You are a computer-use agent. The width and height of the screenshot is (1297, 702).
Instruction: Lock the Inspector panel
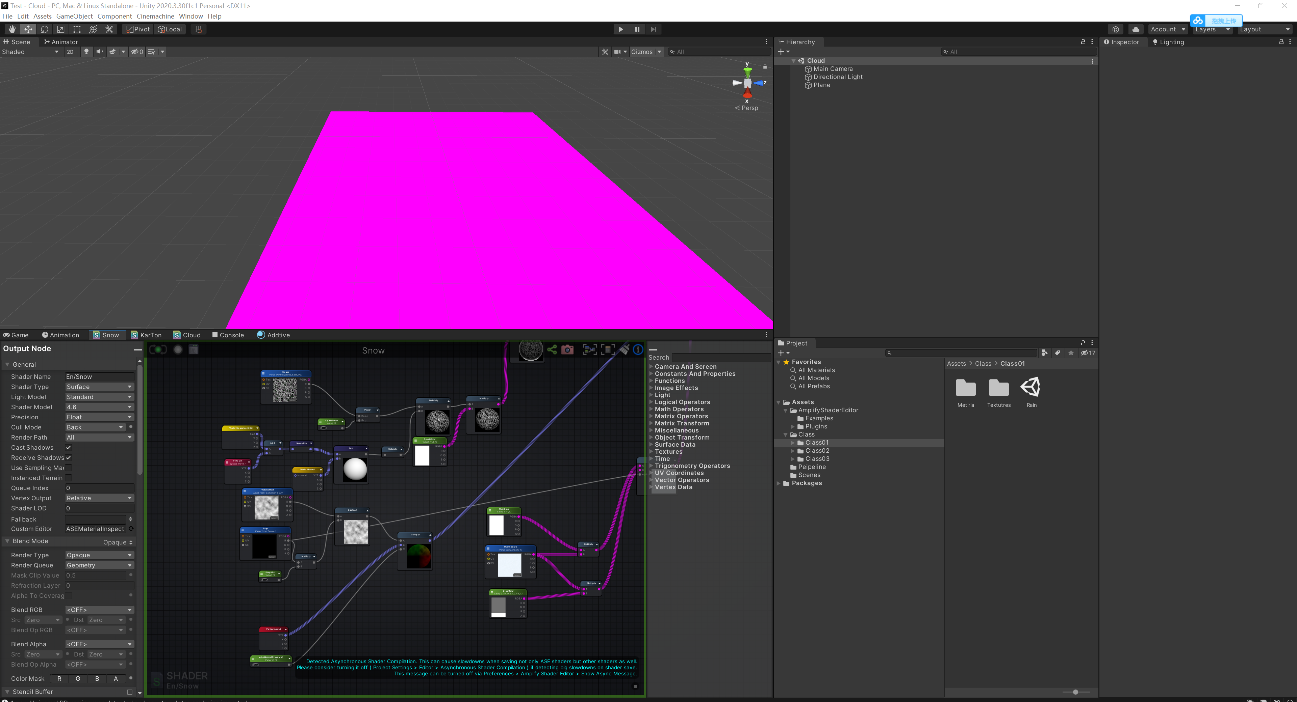pyautogui.click(x=1281, y=42)
